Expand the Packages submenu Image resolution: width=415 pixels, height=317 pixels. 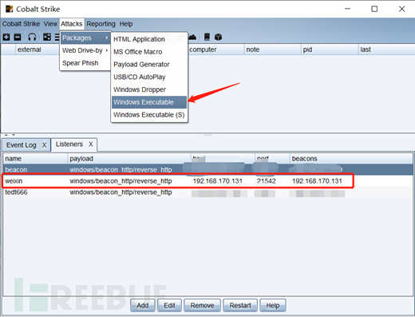pyautogui.click(x=85, y=38)
